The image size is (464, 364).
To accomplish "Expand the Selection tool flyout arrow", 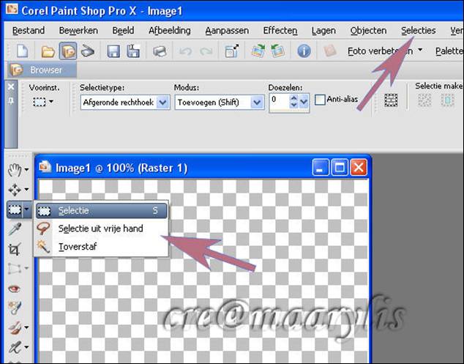I will [27, 209].
